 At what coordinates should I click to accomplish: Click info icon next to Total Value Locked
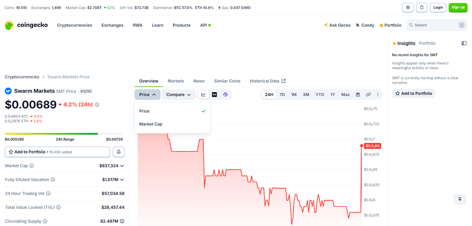click(59, 207)
